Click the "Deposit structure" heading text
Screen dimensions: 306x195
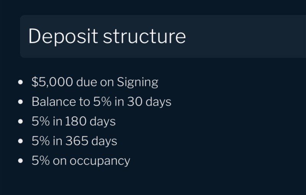(x=107, y=36)
